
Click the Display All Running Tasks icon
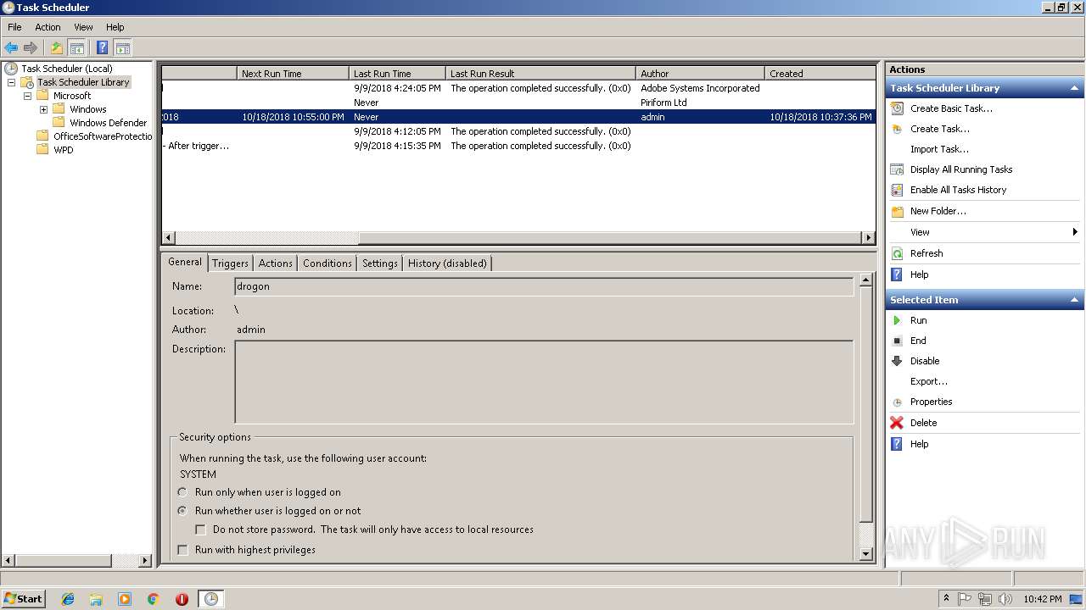[x=897, y=169]
